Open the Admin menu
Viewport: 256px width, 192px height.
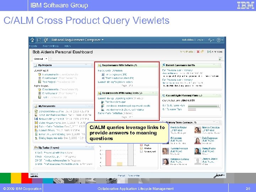[x=67, y=46]
